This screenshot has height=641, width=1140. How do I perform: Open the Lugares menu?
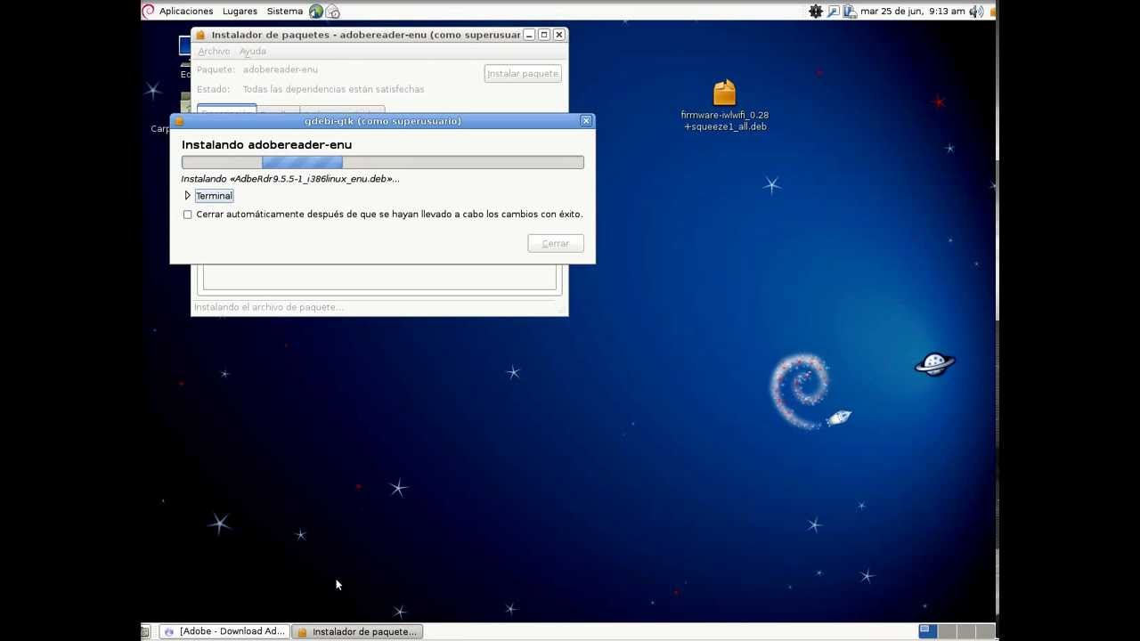click(240, 12)
